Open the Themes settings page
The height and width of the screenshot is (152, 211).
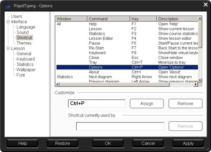click(x=24, y=43)
